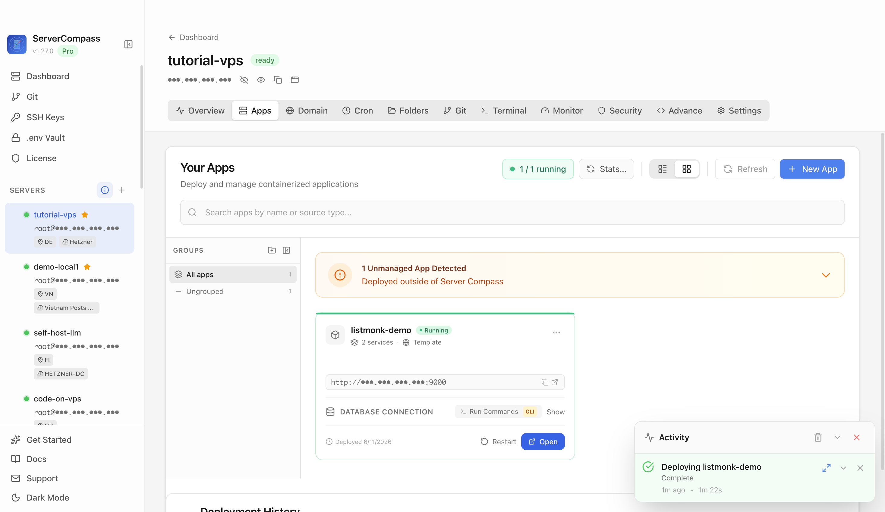Open the Cron tab

[357, 111]
